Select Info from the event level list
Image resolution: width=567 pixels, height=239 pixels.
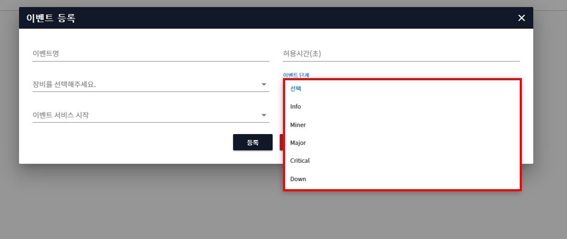296,107
